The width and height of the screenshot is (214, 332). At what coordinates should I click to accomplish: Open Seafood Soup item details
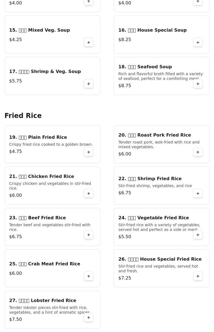click(145, 67)
